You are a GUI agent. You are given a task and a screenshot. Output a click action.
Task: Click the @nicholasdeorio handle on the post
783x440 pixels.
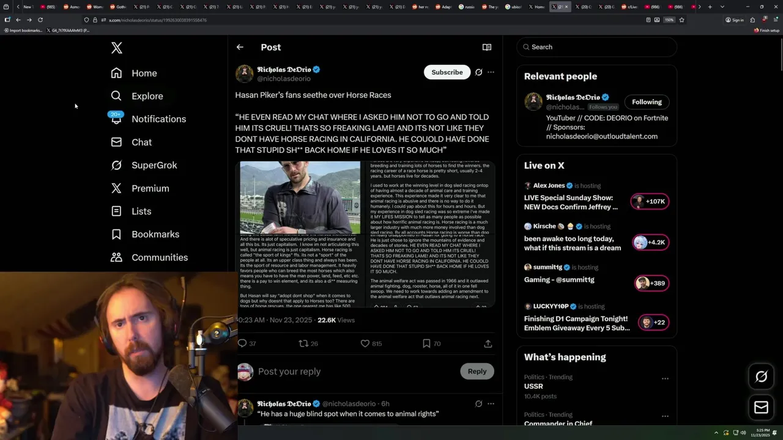pyautogui.click(x=284, y=79)
